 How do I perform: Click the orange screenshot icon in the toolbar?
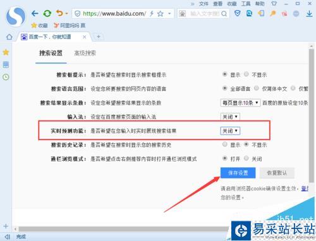tap(261, 14)
